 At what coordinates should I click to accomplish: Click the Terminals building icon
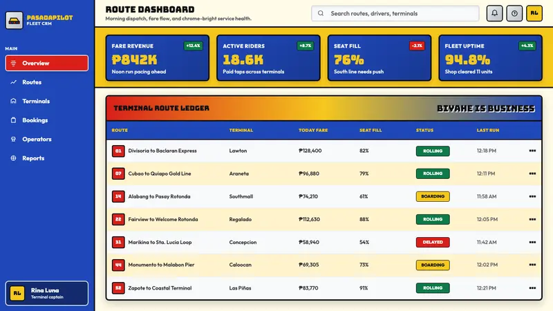tap(13, 101)
